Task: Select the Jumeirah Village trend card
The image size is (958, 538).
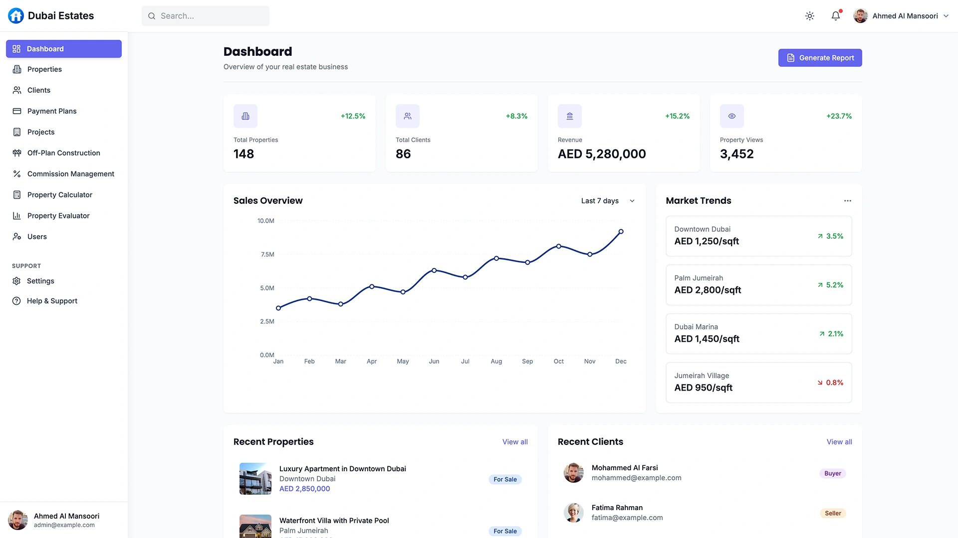Action: tap(759, 383)
